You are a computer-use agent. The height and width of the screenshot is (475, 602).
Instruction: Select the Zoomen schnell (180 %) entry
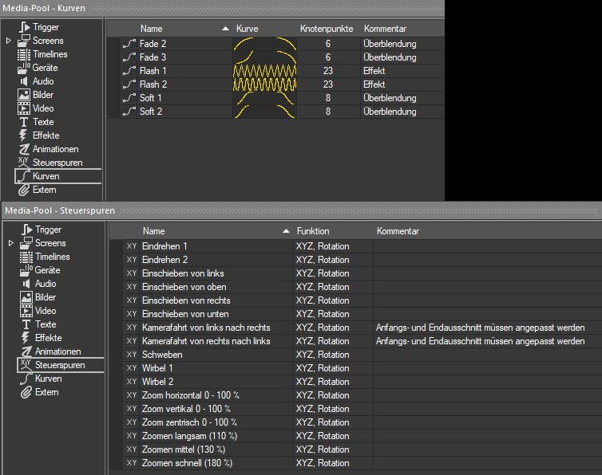pos(187,463)
